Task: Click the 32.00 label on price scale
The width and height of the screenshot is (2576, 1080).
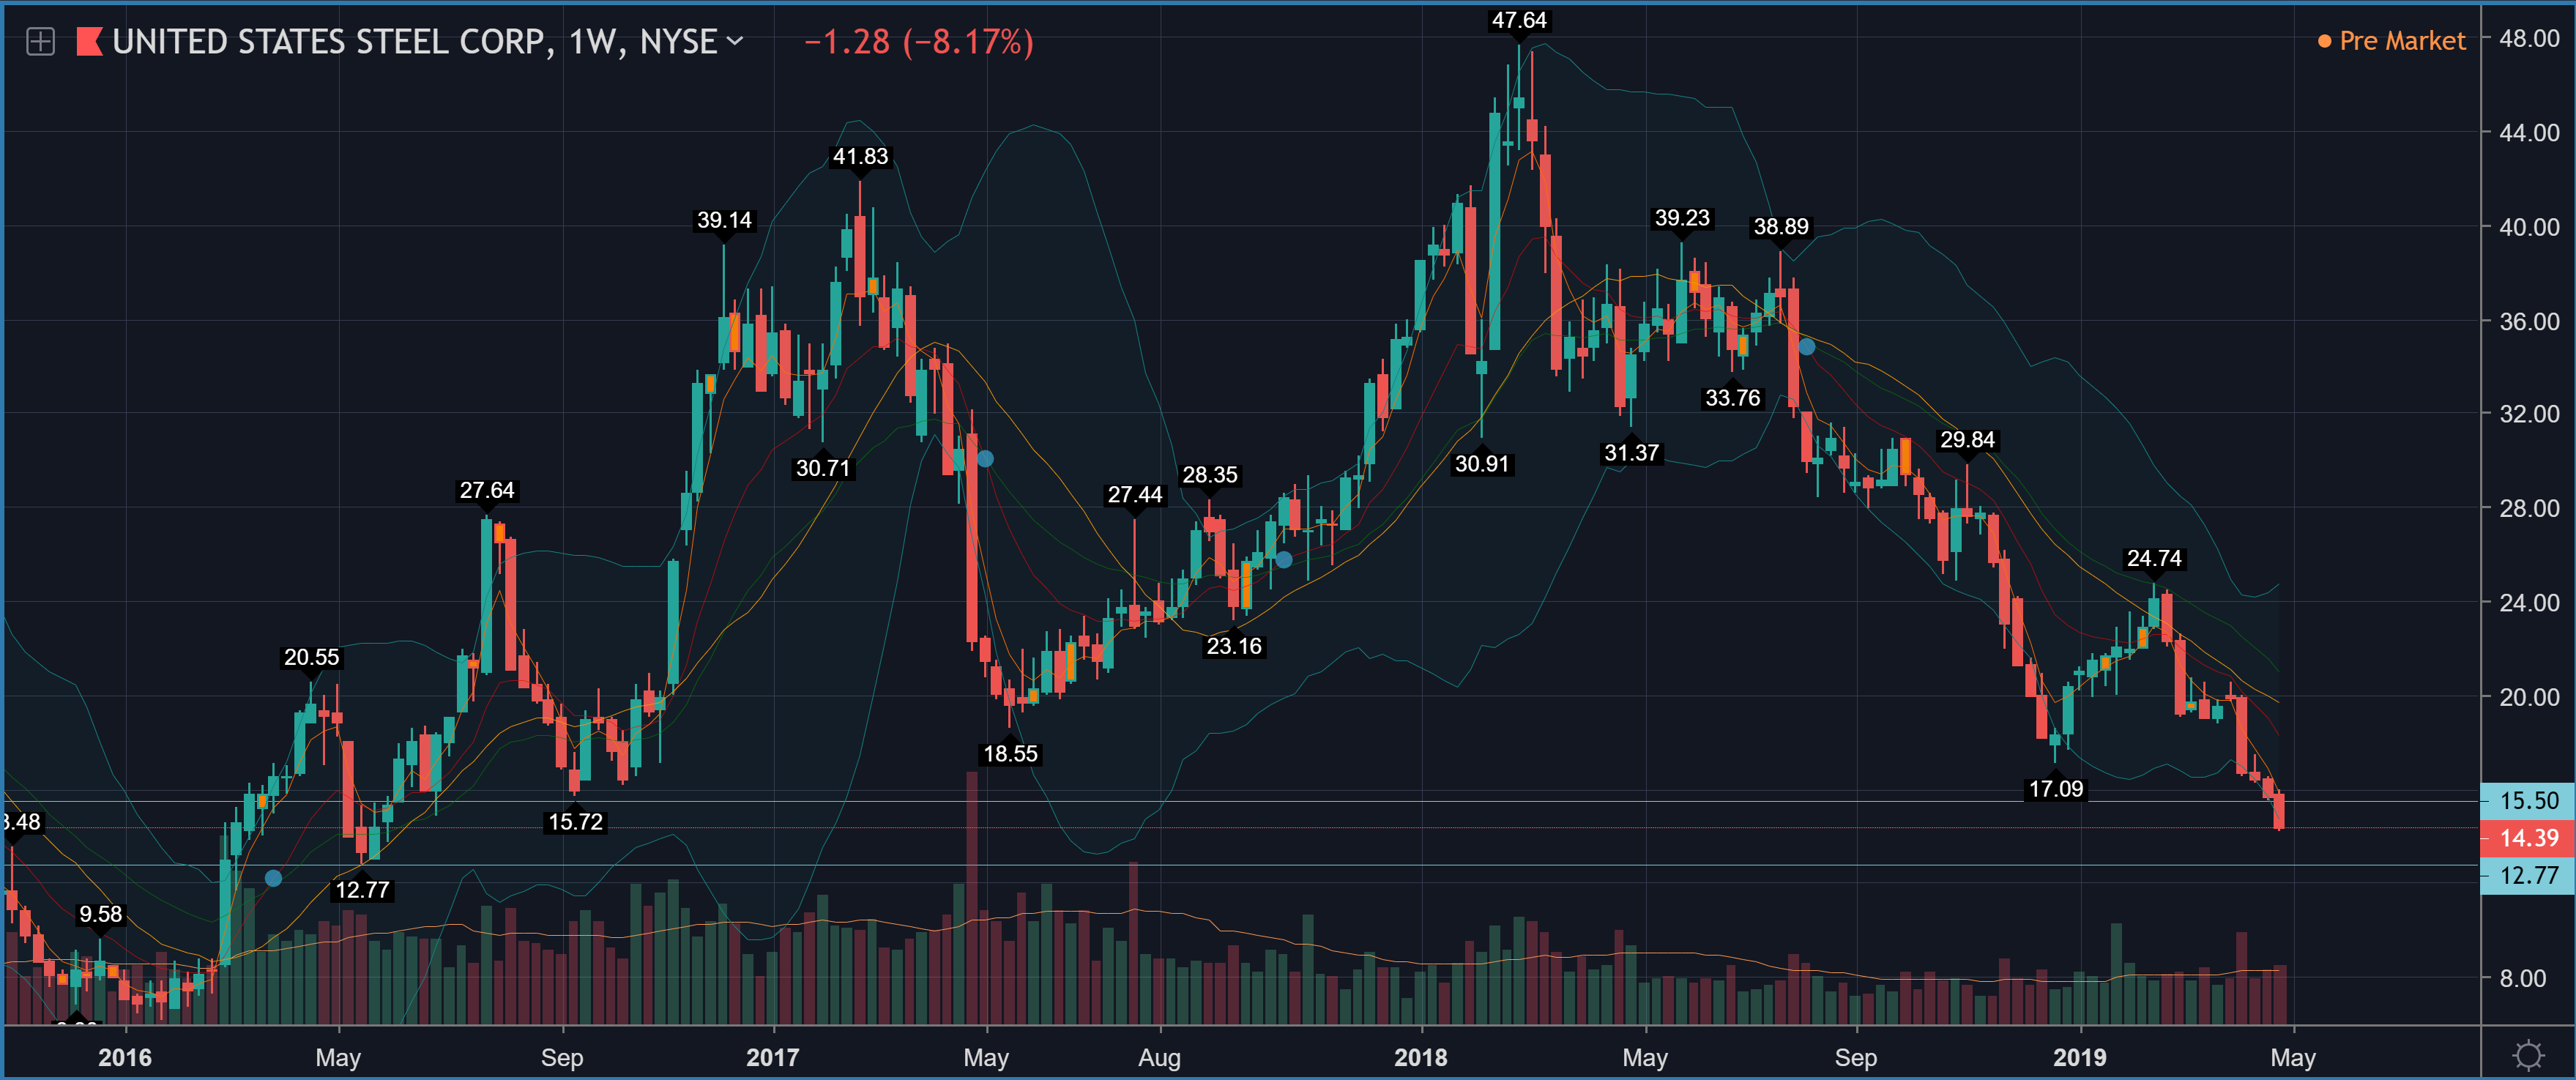Action: 2529,414
